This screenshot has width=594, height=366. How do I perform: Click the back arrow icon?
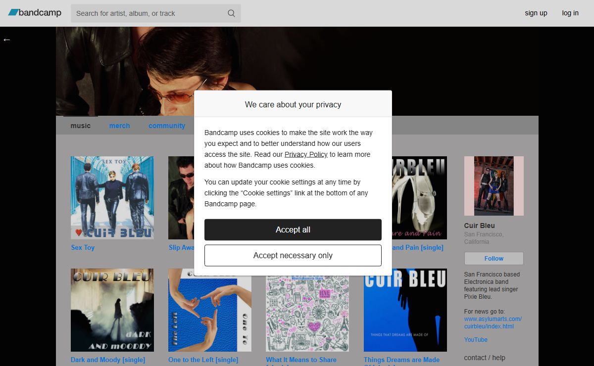(x=6, y=40)
